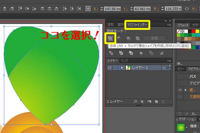Click the Intersect shape mode icon

[128, 38]
